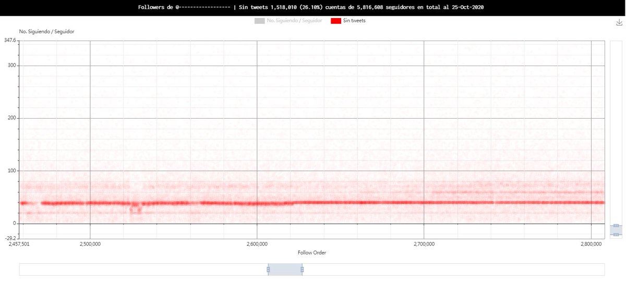
Task: Click the lower handle of vertical zoom slider
Action: coord(616,235)
